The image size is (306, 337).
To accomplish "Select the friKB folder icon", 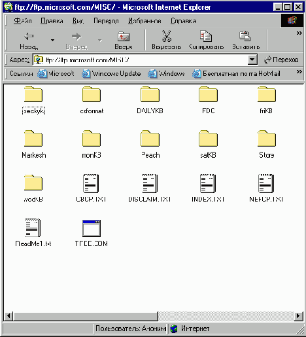I will 267,94.
